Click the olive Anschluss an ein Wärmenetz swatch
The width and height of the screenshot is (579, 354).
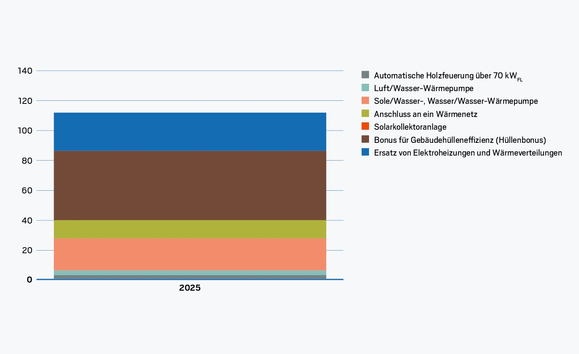pyautogui.click(x=365, y=113)
